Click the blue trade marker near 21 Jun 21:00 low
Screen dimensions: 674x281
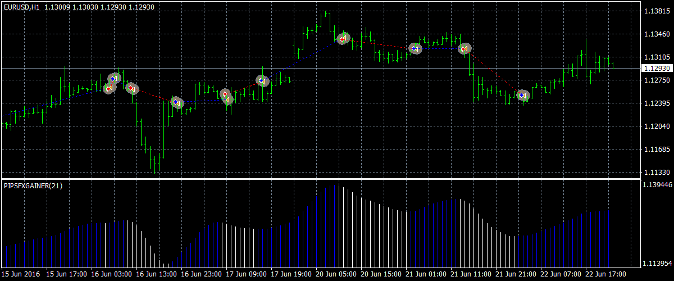[x=523, y=96]
